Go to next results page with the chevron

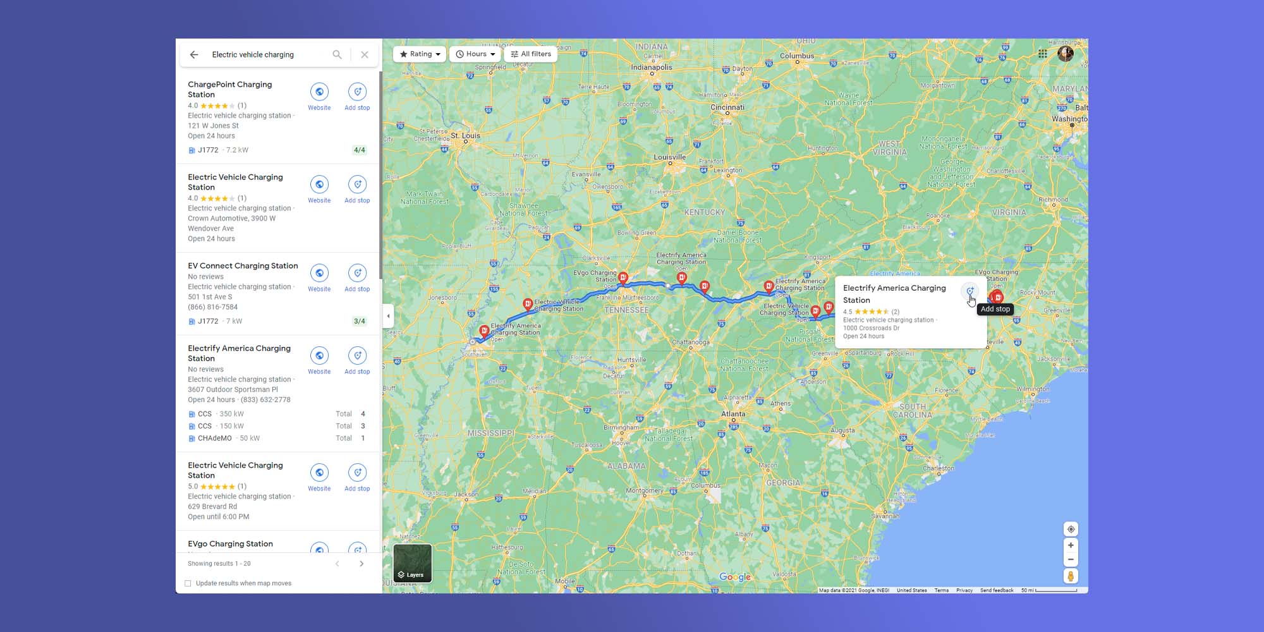click(x=362, y=563)
